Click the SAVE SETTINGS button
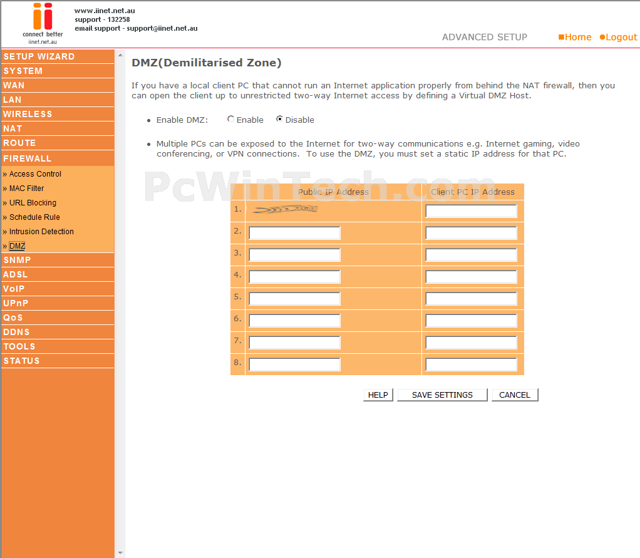Screen dimensions: 640x558 (x=442, y=395)
